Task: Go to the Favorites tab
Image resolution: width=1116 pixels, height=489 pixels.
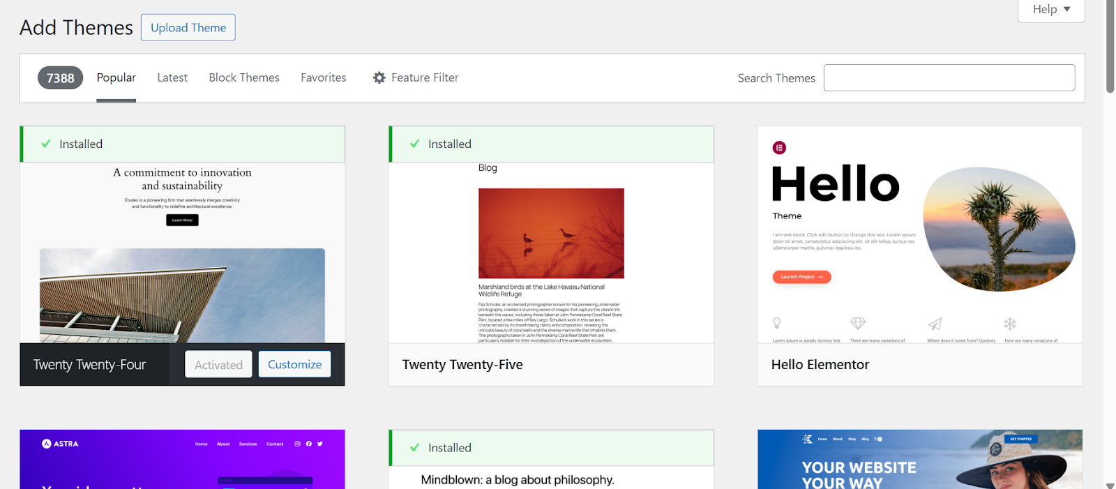Action: click(324, 77)
